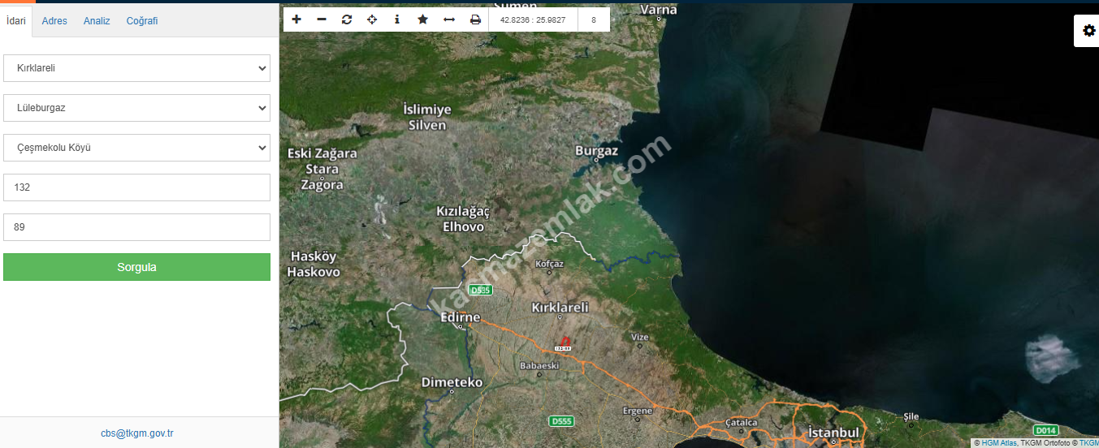Open the HGM Atlas attribution link
Screen dimensions: 1099x448
point(998,443)
